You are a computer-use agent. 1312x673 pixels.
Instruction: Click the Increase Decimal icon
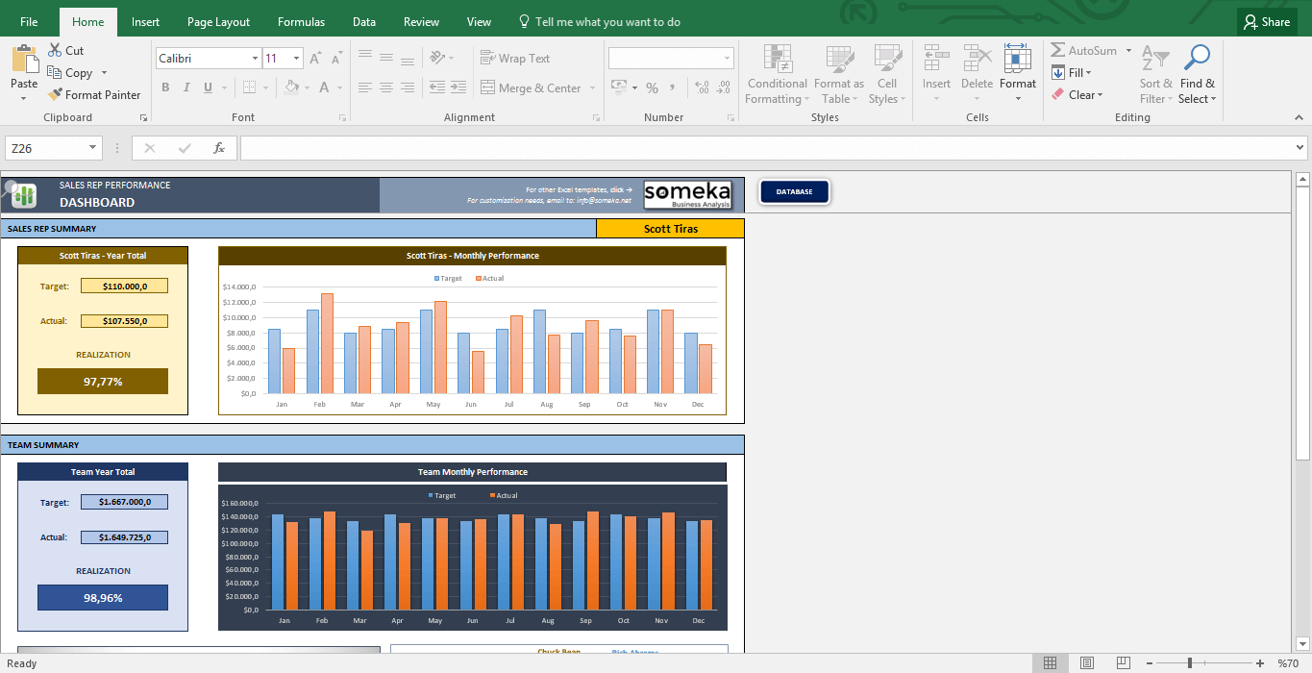click(x=701, y=87)
